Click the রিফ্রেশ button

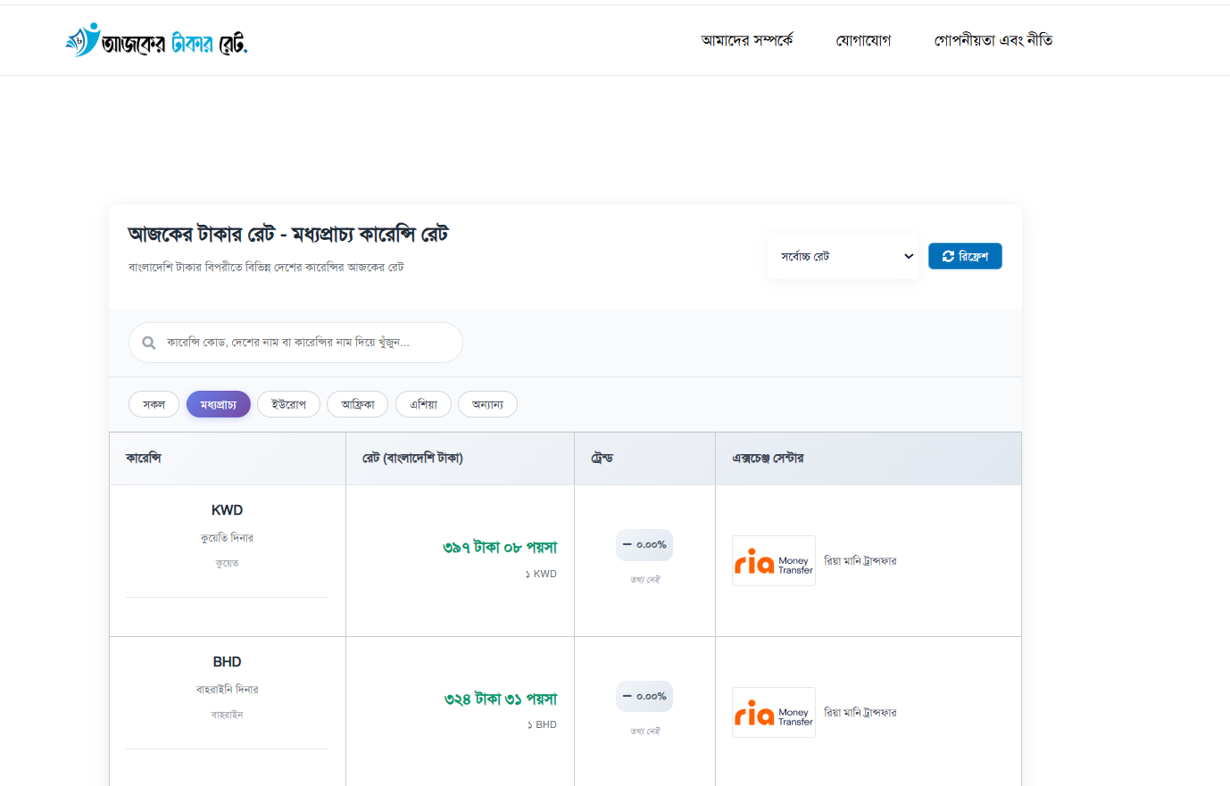965,256
